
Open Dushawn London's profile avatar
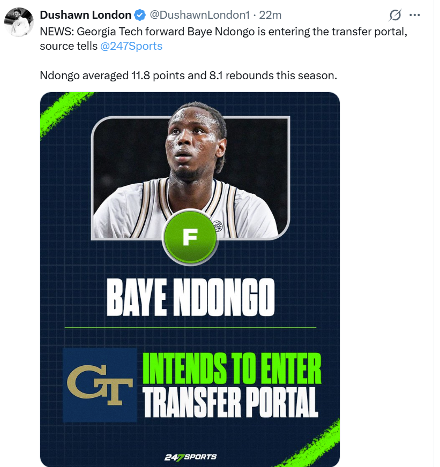click(19, 22)
